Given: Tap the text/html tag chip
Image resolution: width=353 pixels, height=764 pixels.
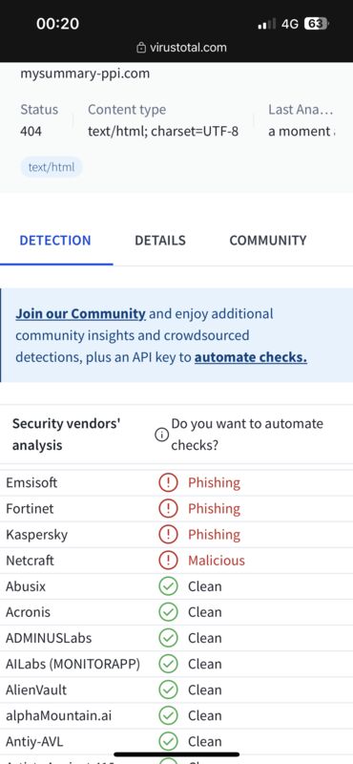Looking at the screenshot, I should (52, 167).
